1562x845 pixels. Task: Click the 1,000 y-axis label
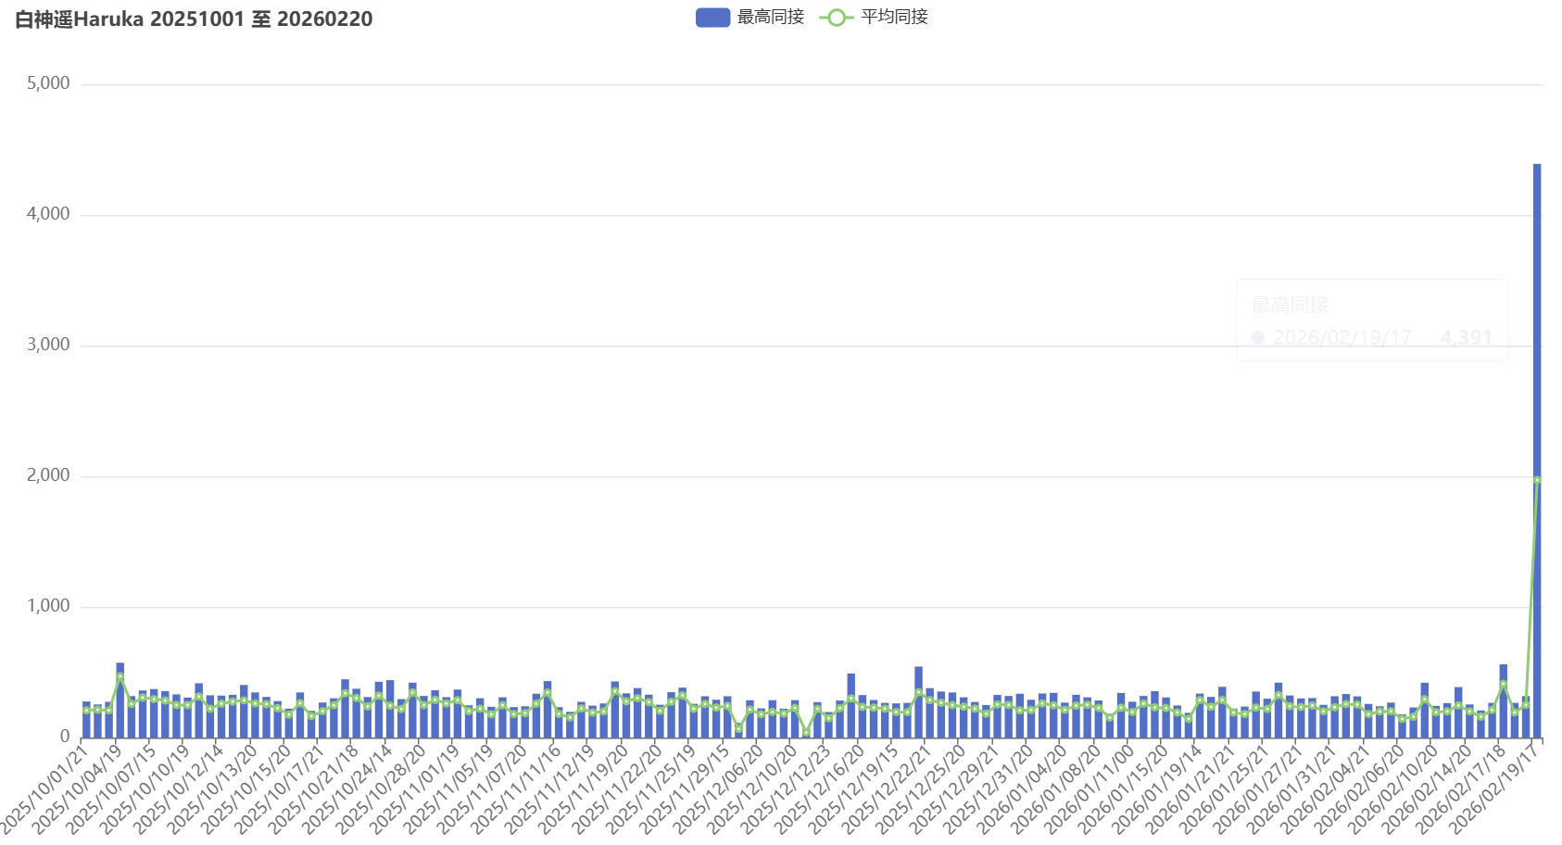click(x=48, y=606)
